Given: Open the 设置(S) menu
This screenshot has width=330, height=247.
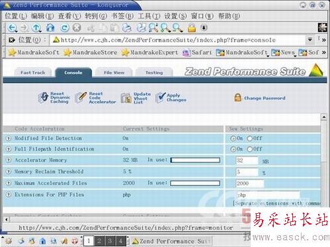Looking at the screenshot, I should click(175, 16).
